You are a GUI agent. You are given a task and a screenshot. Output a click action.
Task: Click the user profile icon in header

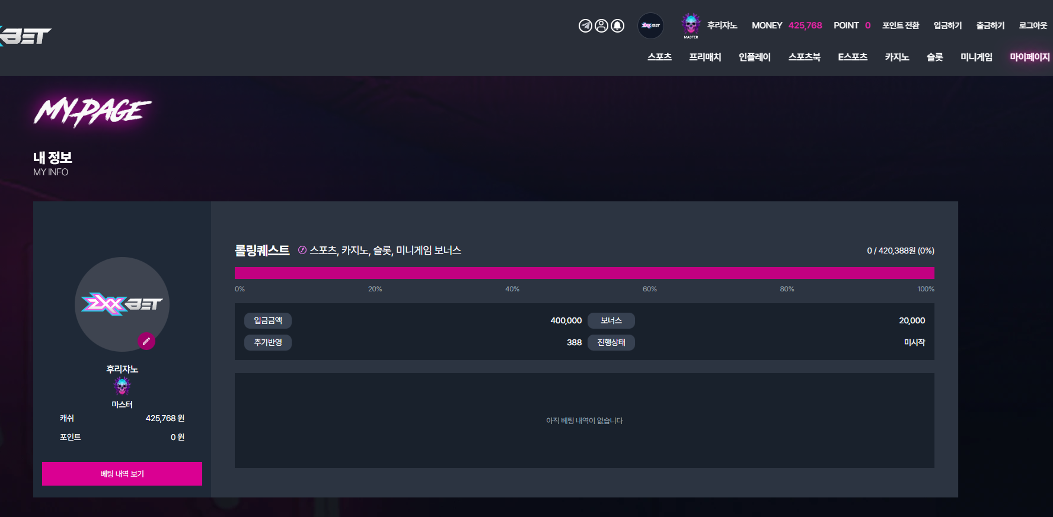(x=601, y=25)
